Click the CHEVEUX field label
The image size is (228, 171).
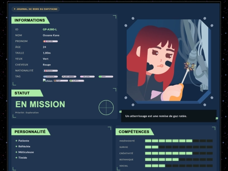click(x=22, y=65)
